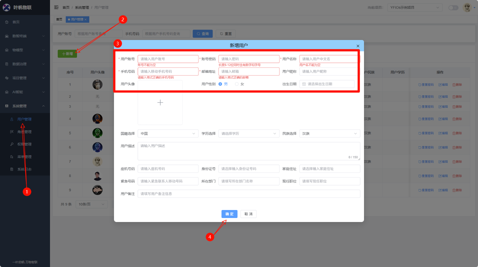Expand the 数智终端 sidebar menu
This screenshot has height=267, width=478.
click(x=25, y=36)
